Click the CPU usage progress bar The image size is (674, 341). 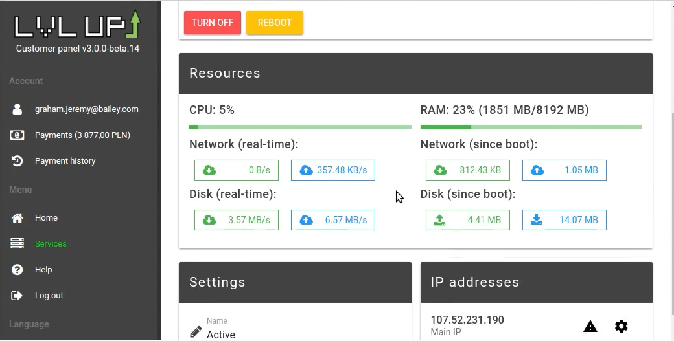pyautogui.click(x=300, y=127)
